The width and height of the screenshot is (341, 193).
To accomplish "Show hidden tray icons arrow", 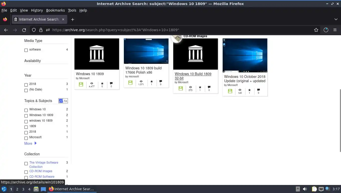I will pos(298,189).
